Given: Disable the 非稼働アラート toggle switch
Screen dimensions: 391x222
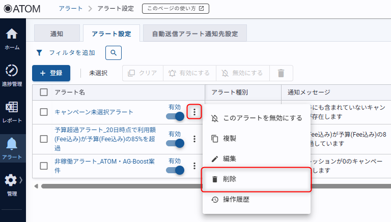Looking at the screenshot, I should (175, 170).
